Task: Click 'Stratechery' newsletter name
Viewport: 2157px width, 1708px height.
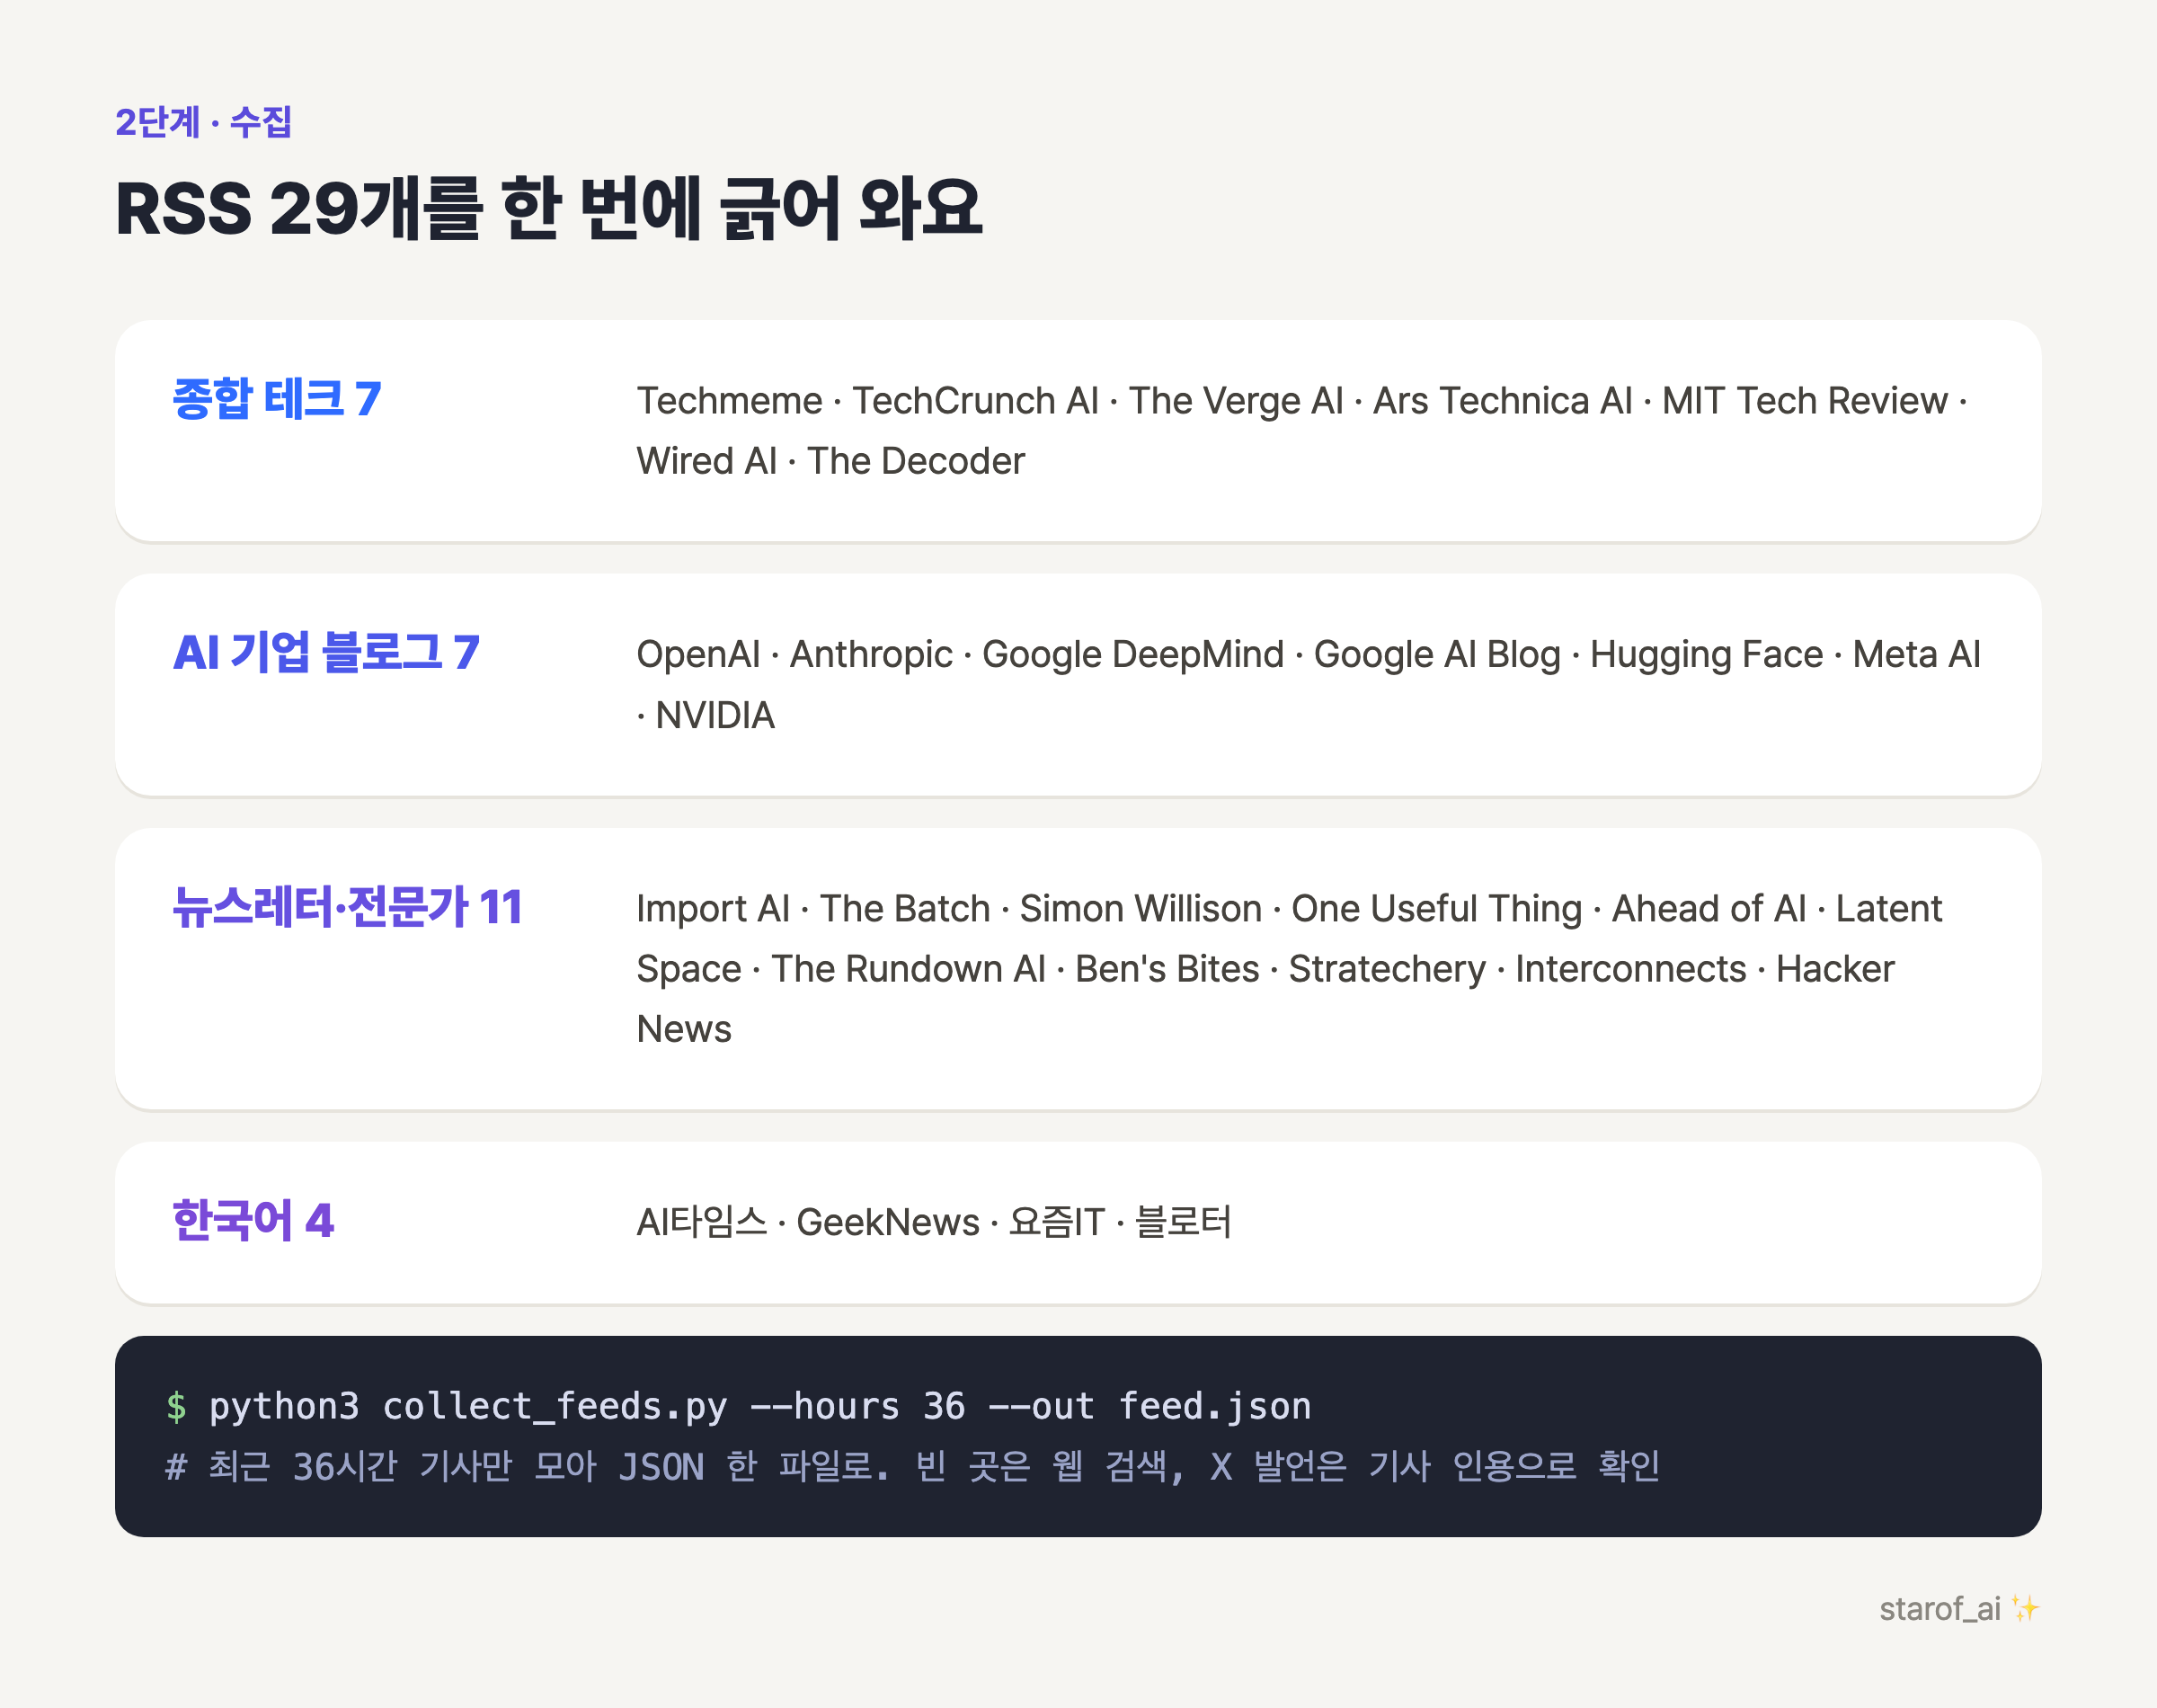Action: point(1387,969)
